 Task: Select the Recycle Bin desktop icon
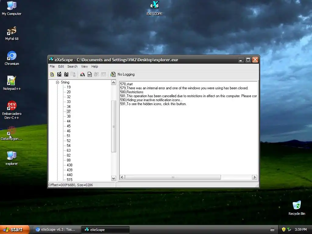point(297,208)
